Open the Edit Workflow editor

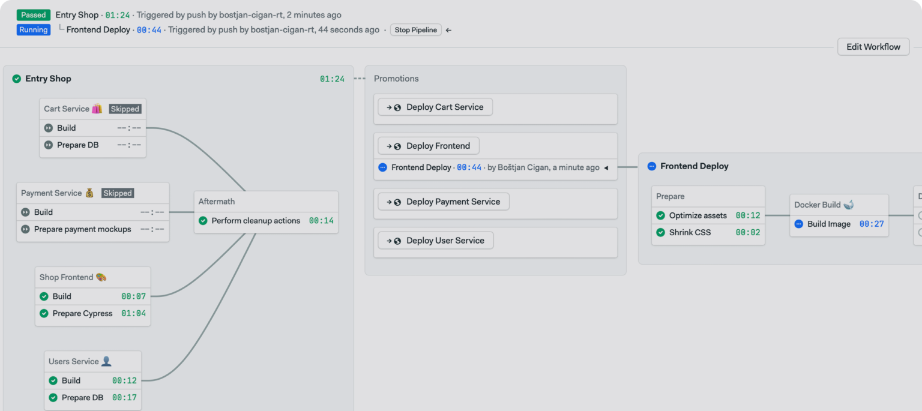point(873,47)
